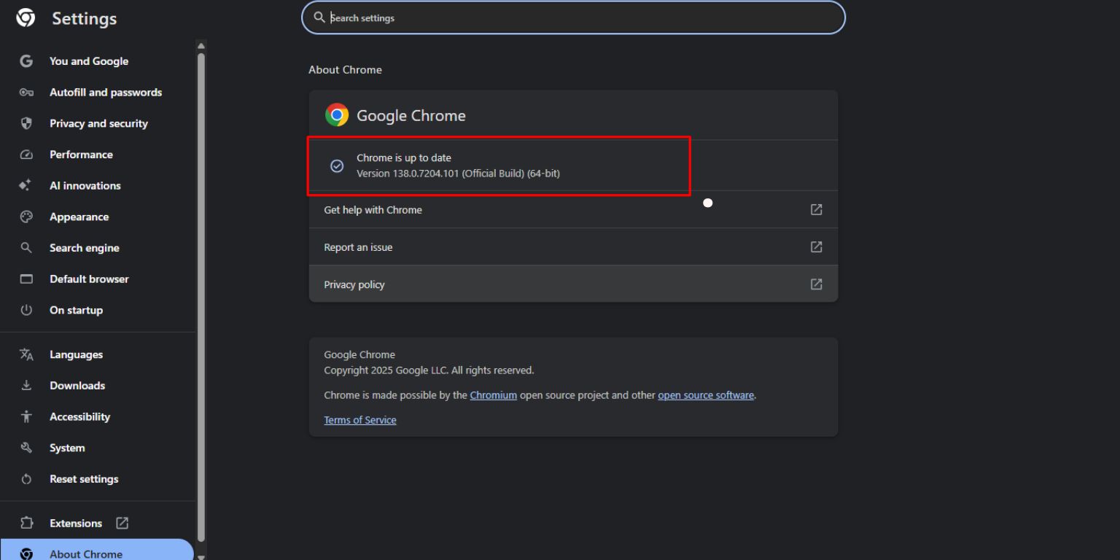Image resolution: width=1120 pixels, height=560 pixels.
Task: Click the About Chrome heading
Action: pyautogui.click(x=345, y=70)
